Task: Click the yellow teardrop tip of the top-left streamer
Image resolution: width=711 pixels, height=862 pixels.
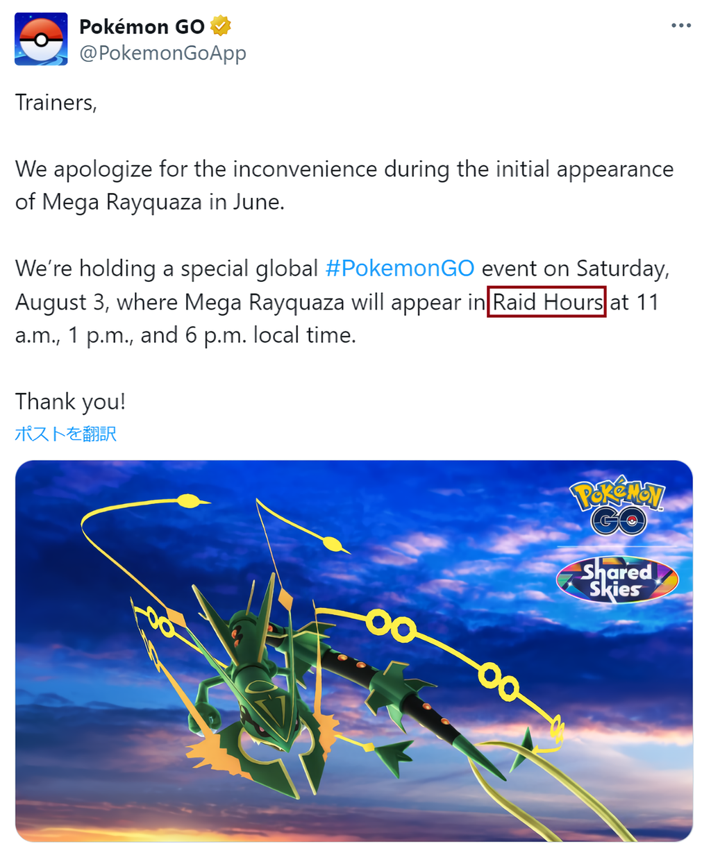Action: (190, 500)
